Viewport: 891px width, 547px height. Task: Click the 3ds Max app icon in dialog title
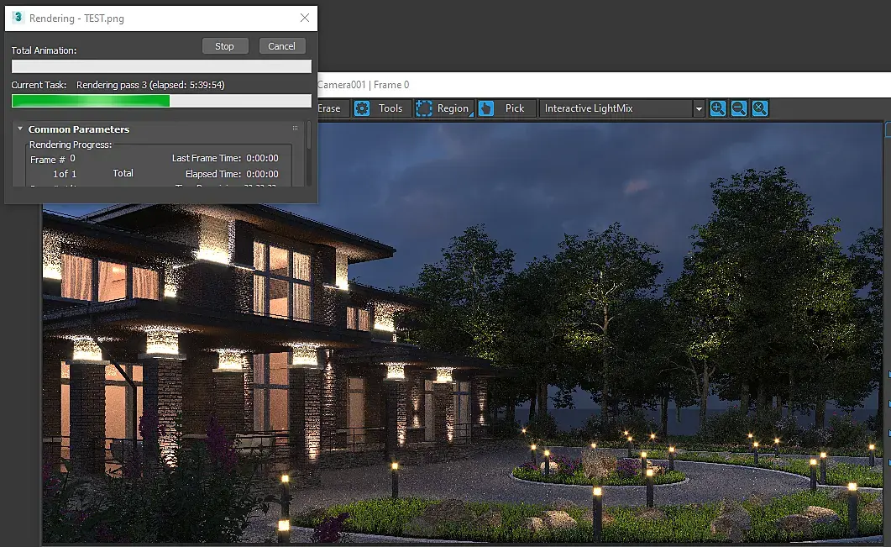(18, 18)
